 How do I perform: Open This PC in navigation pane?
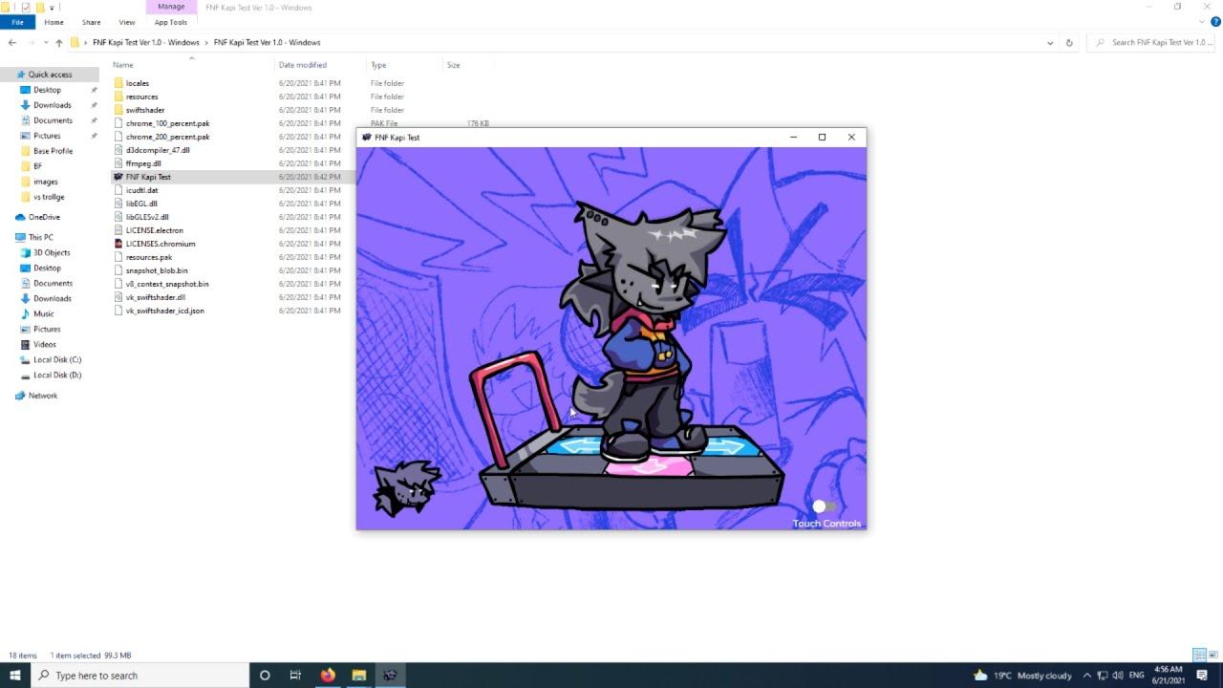[x=40, y=237]
